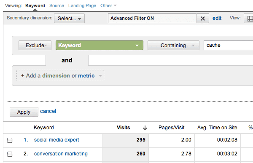253x163 pixels.
Task: Click the Pages/Visit column header
Action: 171,128
